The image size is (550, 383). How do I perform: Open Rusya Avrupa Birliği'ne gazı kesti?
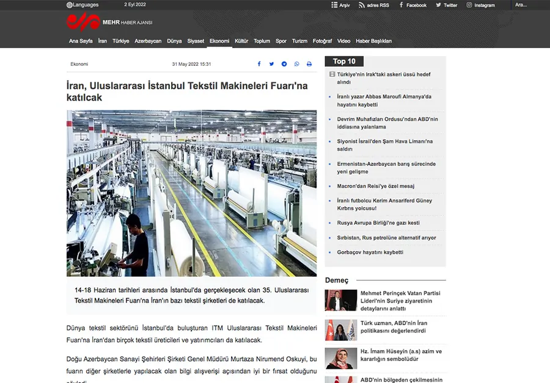tap(378, 223)
